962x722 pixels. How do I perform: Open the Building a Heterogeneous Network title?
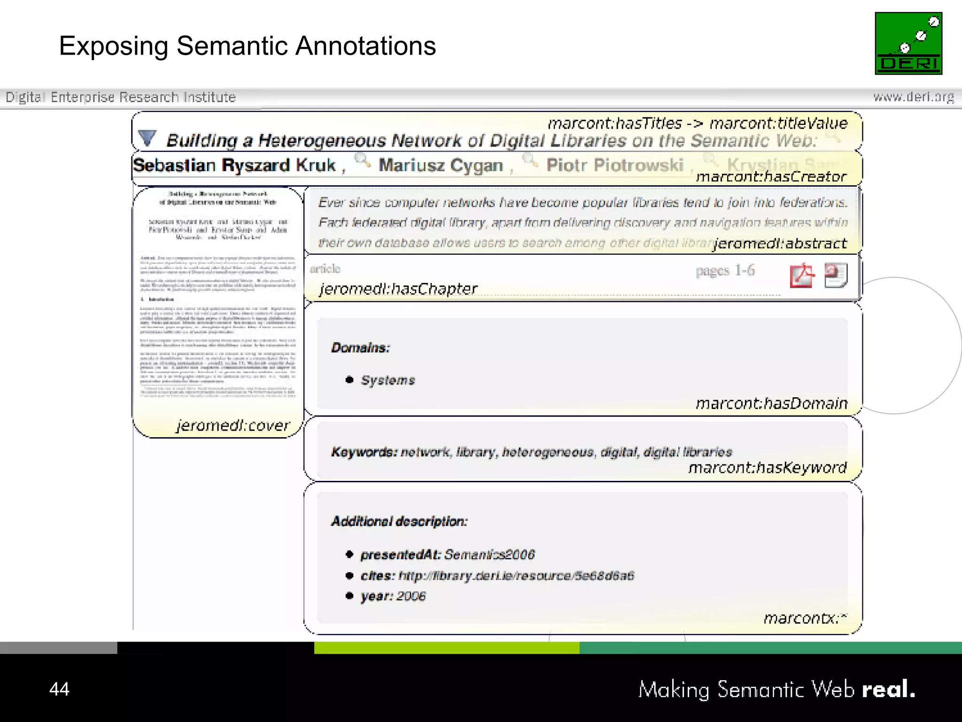click(492, 141)
